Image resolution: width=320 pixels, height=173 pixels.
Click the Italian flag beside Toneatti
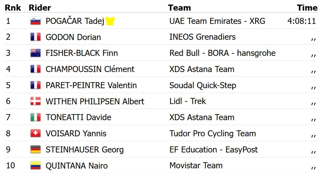click(35, 117)
